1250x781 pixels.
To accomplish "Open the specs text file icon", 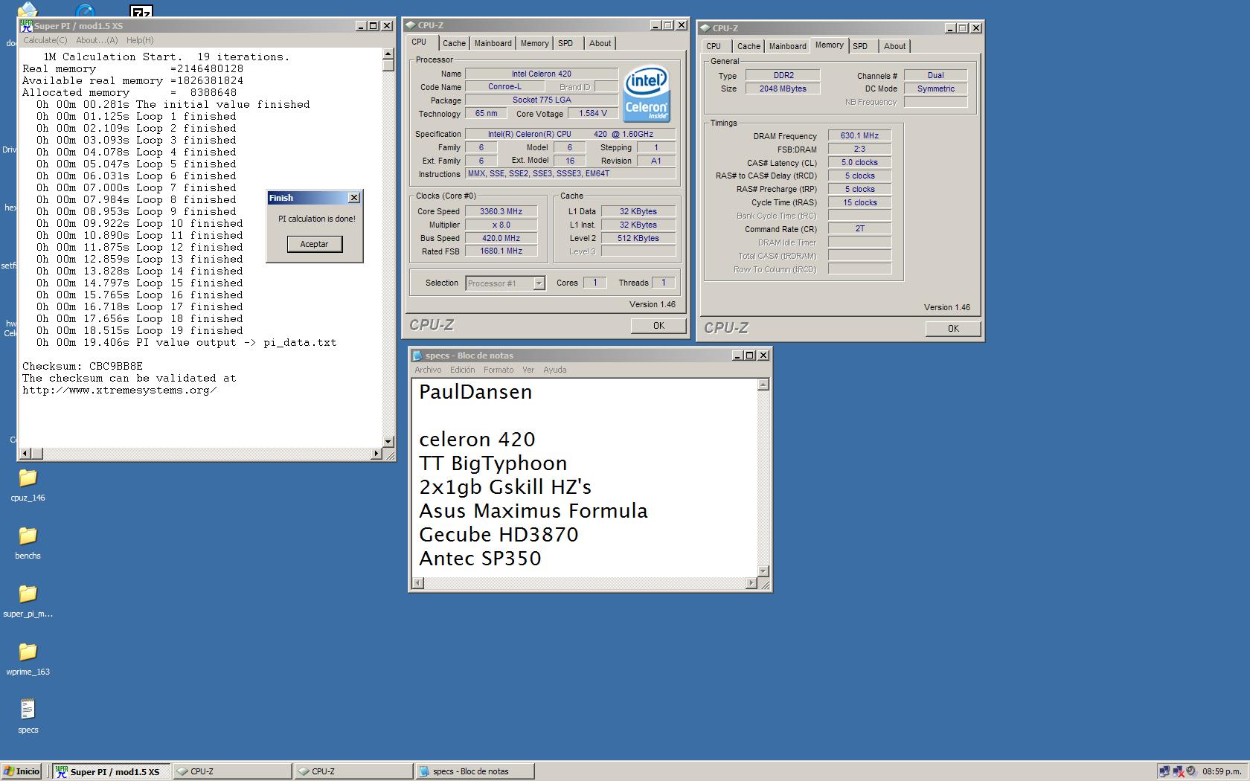I will pyautogui.click(x=28, y=710).
